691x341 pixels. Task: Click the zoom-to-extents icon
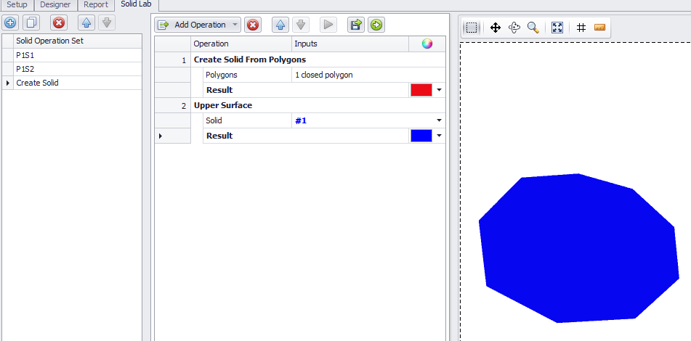coord(557,28)
